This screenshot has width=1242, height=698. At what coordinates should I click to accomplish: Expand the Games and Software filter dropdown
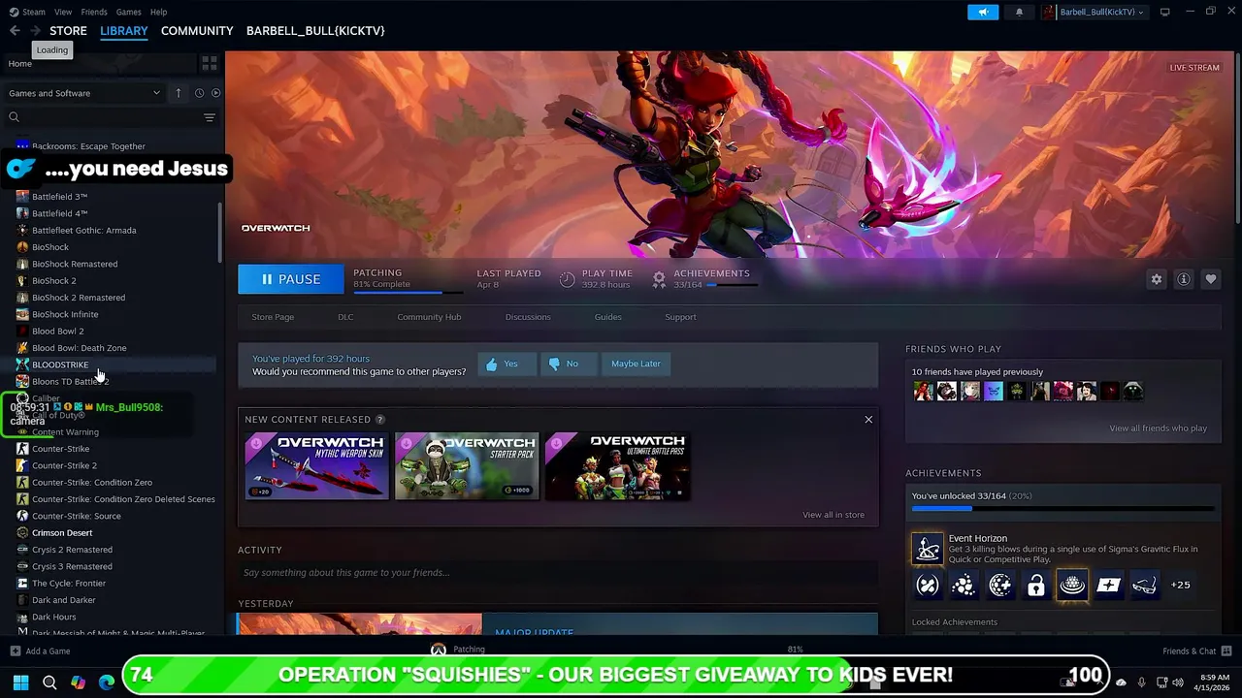coord(84,93)
